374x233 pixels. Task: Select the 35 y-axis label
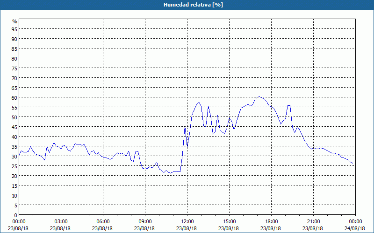(x=14, y=146)
